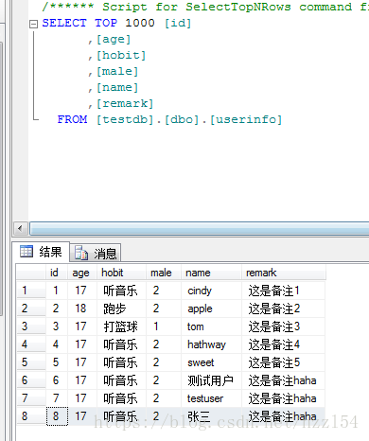Click the remark cell '这是备注5'
This screenshot has height=441, width=369.
284,362
